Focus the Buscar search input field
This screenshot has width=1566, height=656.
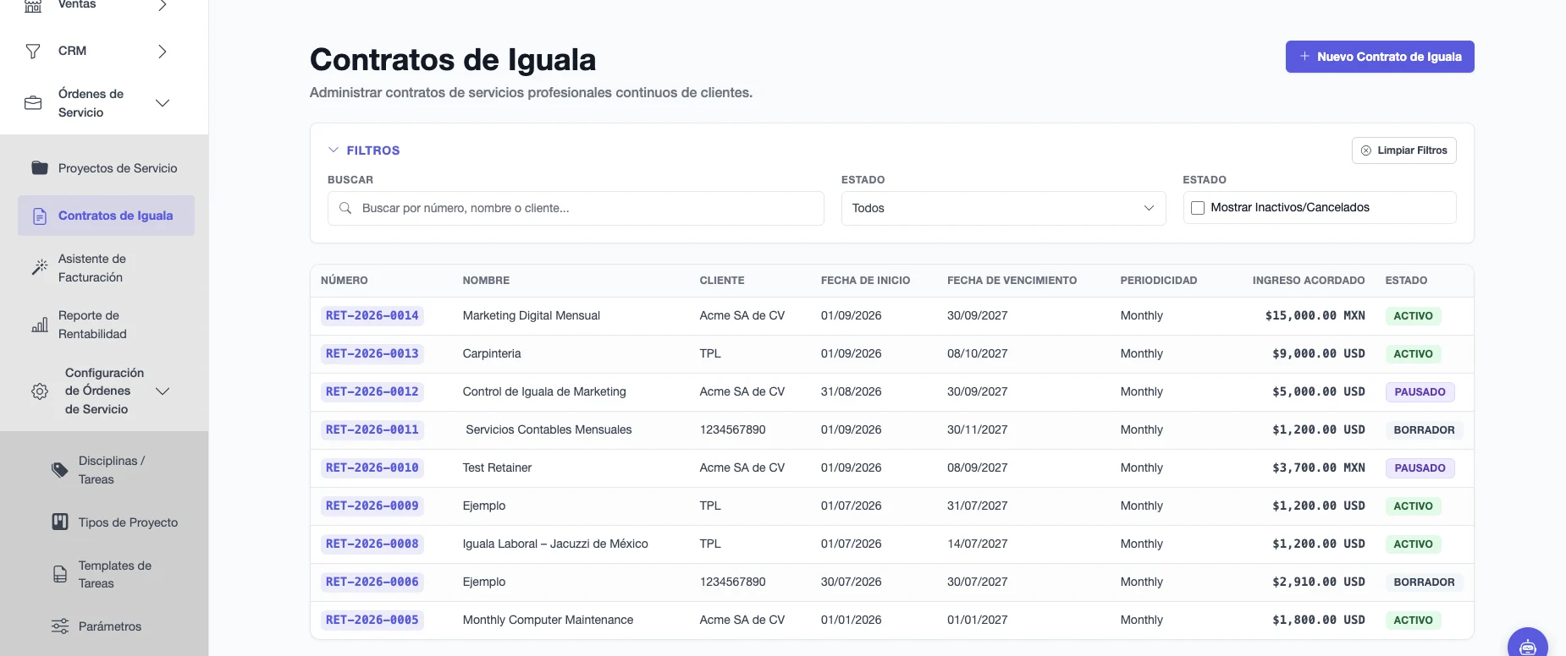click(576, 208)
